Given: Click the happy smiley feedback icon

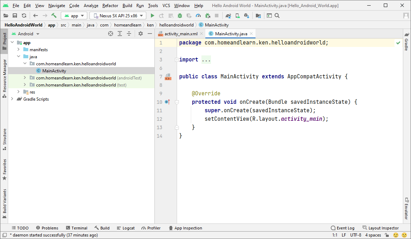Looking at the screenshot, I should (396, 235).
